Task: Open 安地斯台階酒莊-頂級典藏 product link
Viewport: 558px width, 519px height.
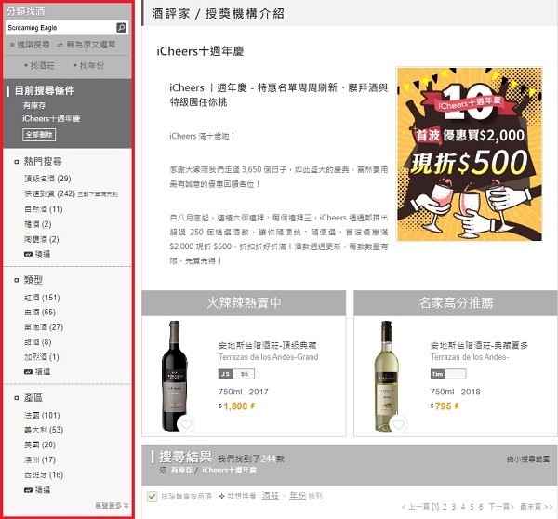Action: (x=268, y=345)
